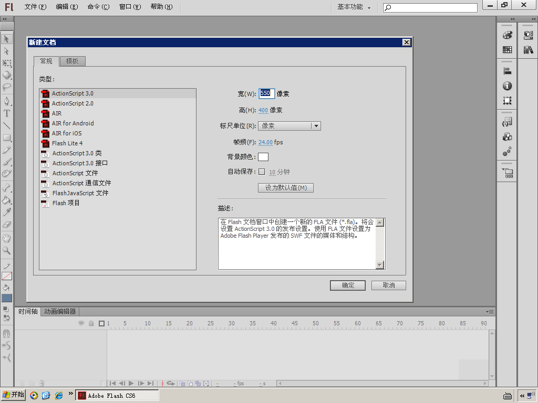Click the 设为默认值 button
The width and height of the screenshot is (538, 403).
[286, 188]
